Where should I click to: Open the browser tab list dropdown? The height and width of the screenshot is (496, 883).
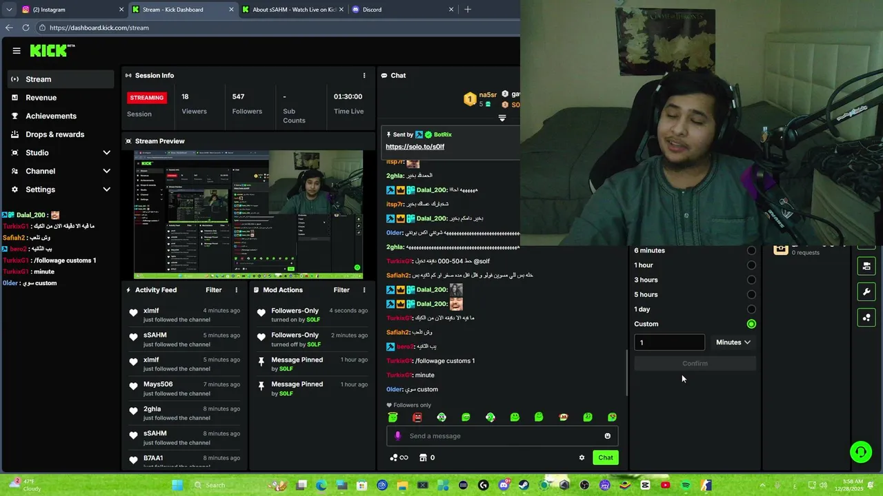9,10
